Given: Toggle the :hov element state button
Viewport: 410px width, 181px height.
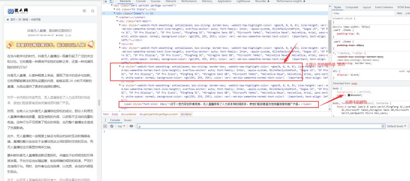Looking at the screenshot, I should [399, 13].
